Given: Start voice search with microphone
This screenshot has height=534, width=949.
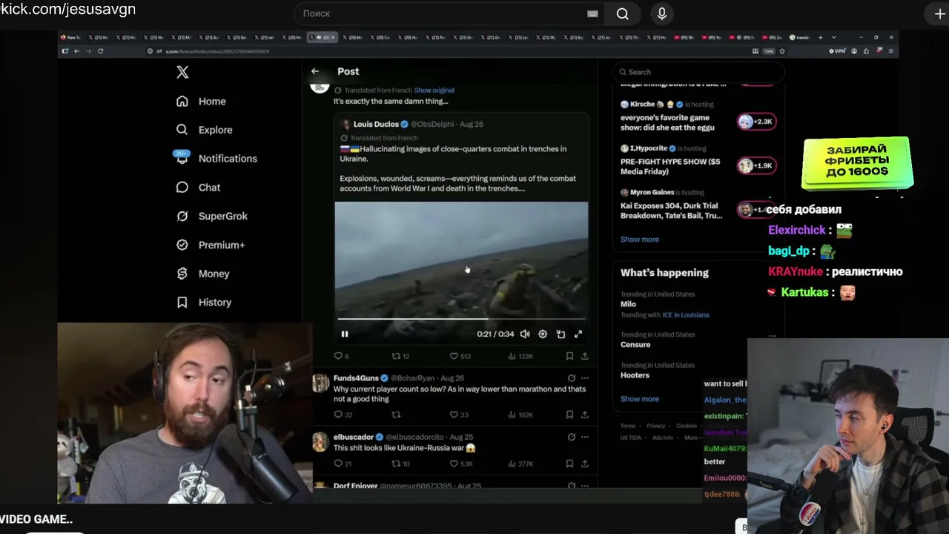Looking at the screenshot, I should pos(662,13).
